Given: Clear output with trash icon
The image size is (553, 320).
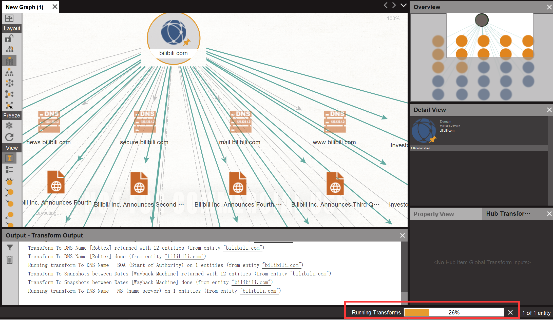Looking at the screenshot, I should pos(10,260).
